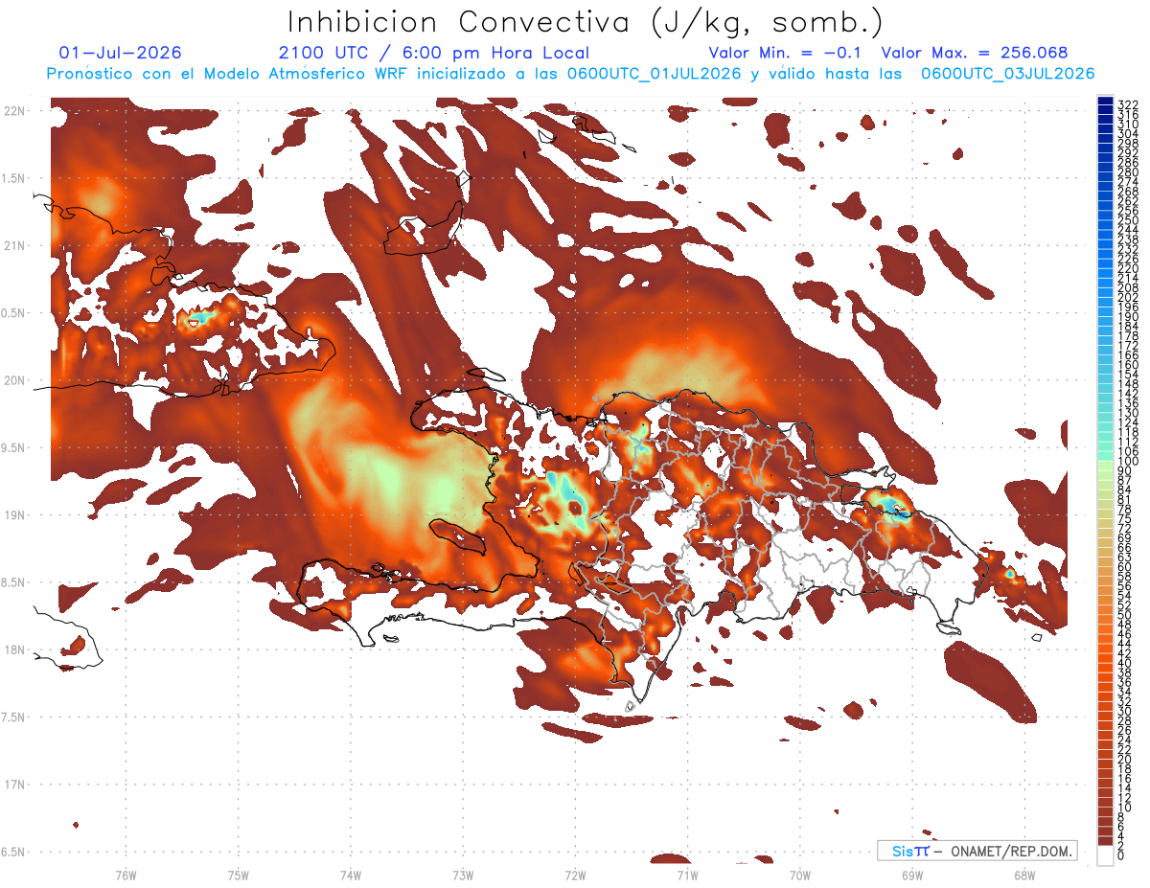Click the '22N' latitude label

pyautogui.click(x=14, y=111)
